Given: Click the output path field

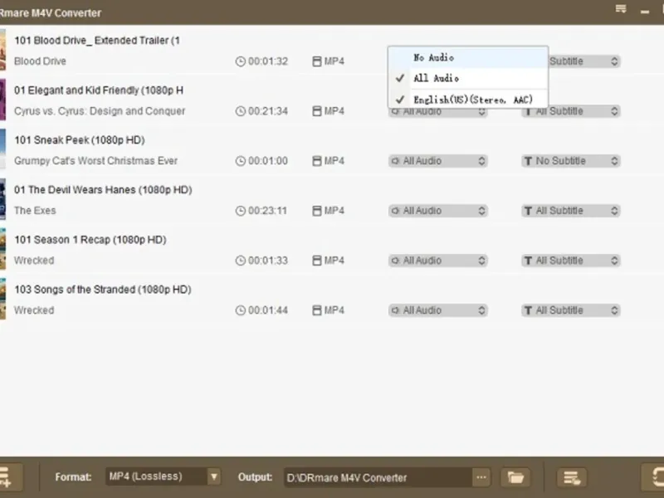Looking at the screenshot, I should pyautogui.click(x=378, y=478).
